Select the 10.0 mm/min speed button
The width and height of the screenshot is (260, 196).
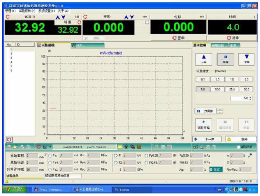coord(217,89)
